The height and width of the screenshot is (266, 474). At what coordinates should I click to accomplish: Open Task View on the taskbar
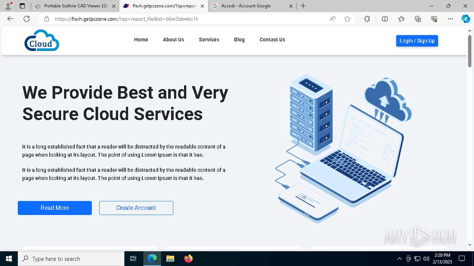(x=133, y=259)
